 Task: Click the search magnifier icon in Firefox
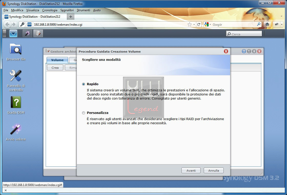click(259, 24)
